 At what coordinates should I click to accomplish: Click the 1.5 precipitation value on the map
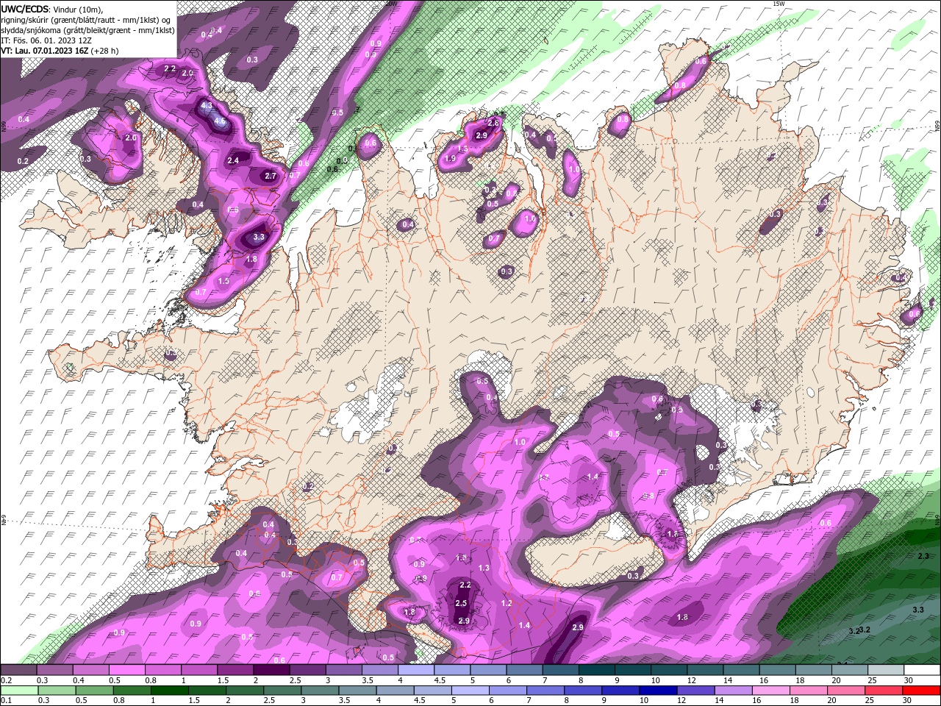(x=223, y=281)
